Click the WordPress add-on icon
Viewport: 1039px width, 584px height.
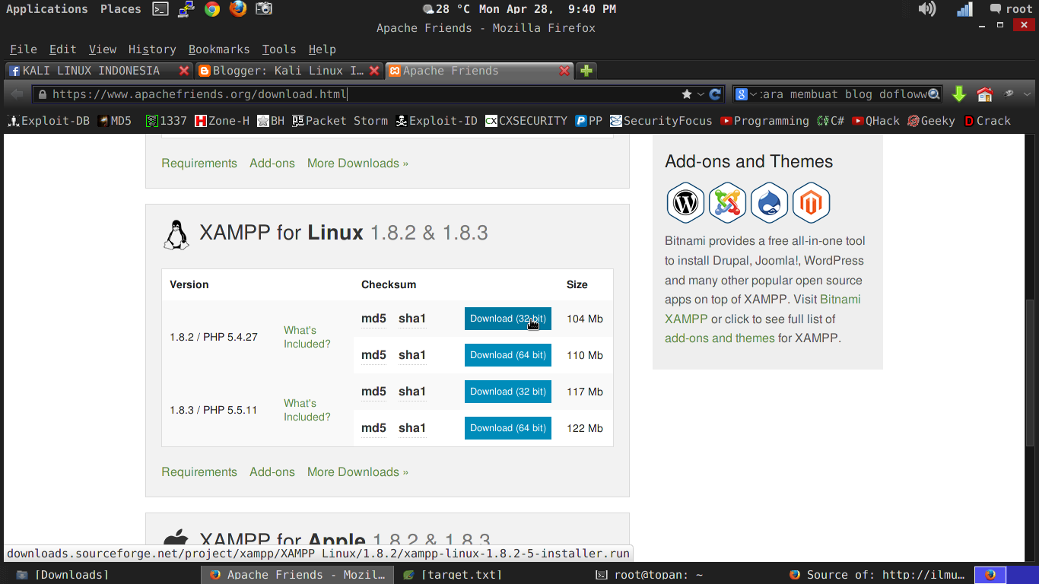686,203
